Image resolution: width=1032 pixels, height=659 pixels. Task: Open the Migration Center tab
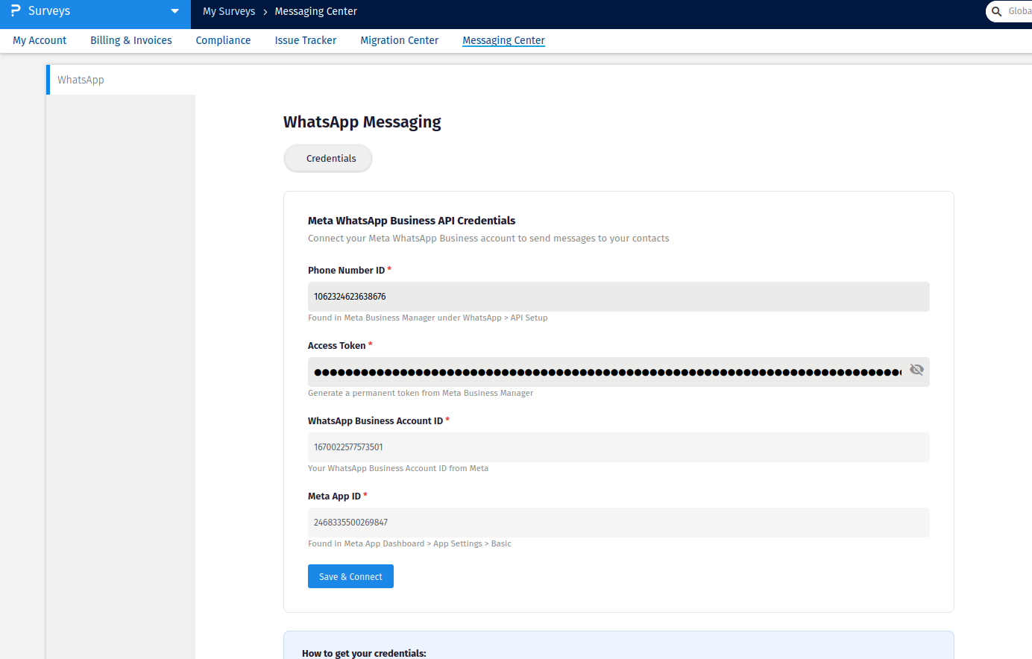tap(400, 40)
